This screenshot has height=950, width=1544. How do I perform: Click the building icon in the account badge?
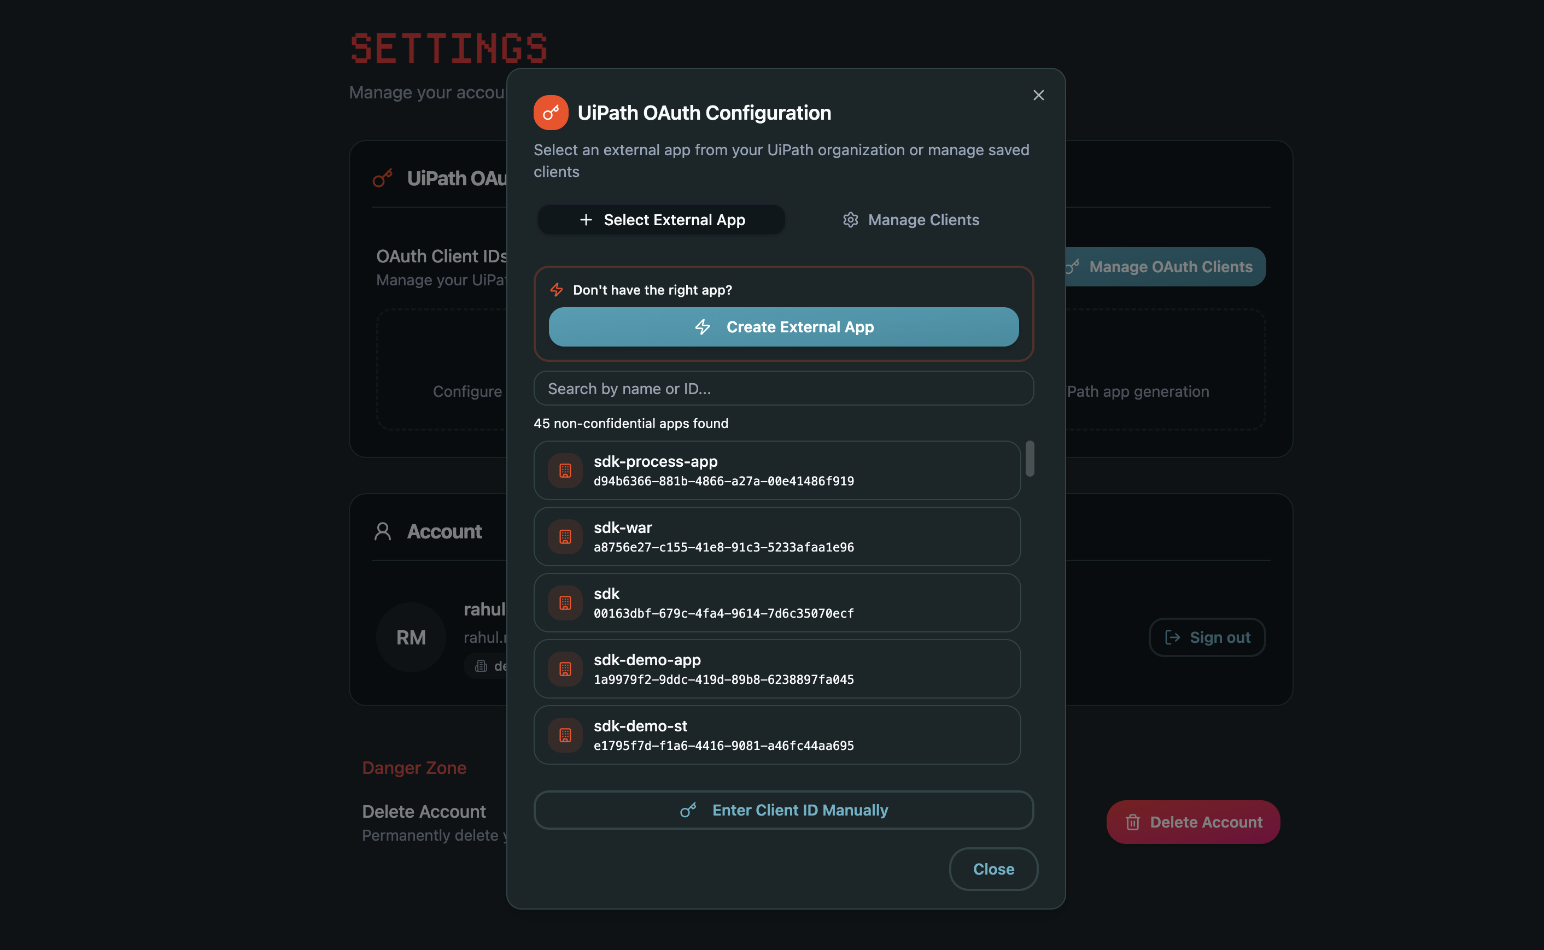tap(481, 666)
